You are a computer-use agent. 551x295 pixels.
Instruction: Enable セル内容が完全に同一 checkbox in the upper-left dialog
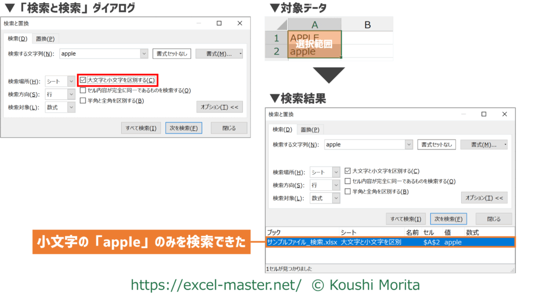(x=83, y=90)
